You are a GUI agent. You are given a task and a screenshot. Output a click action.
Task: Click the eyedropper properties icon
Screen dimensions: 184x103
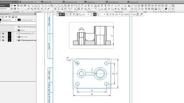(x=141, y=14)
